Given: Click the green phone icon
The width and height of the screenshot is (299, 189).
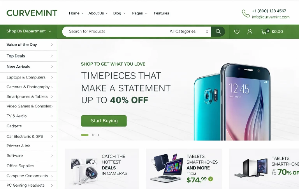Looking at the screenshot, I should [246, 14].
